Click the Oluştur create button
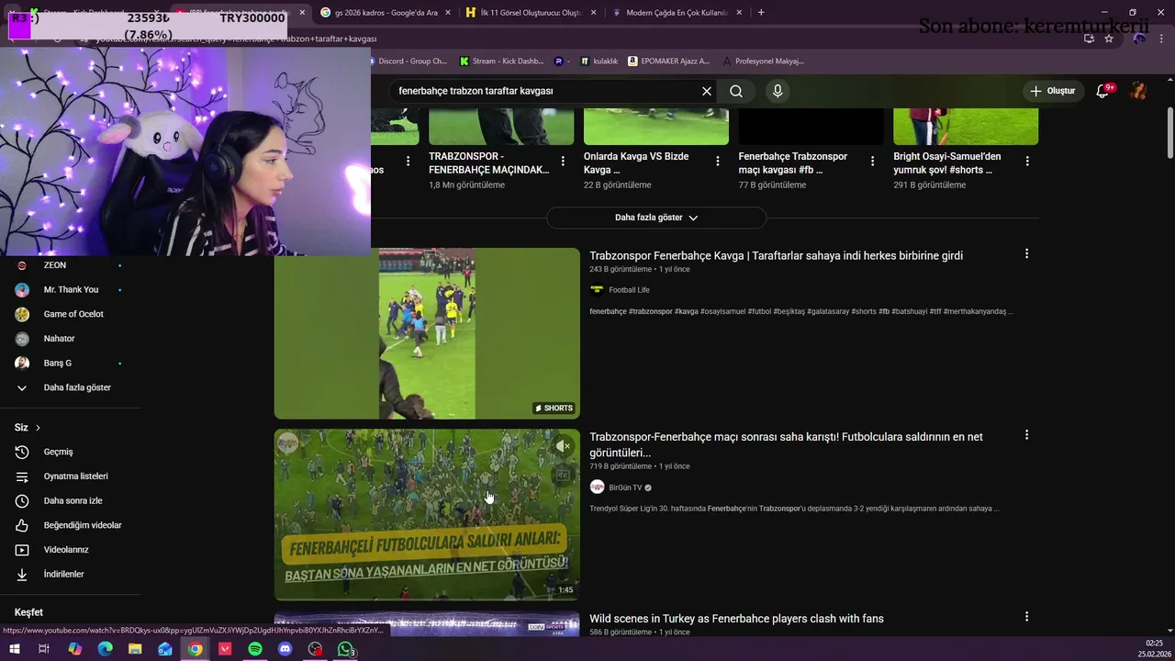1175x661 pixels. click(1052, 91)
